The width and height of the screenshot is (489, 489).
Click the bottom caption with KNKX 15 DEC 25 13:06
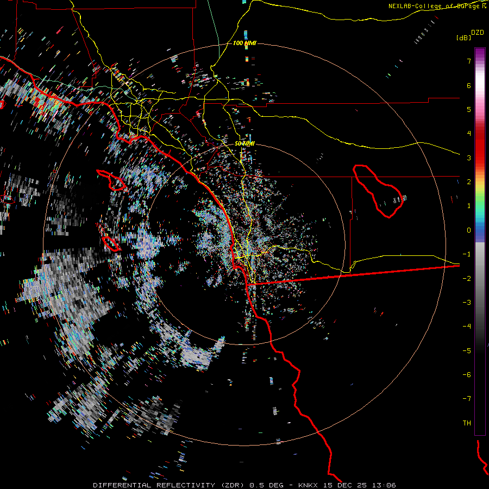(244, 485)
